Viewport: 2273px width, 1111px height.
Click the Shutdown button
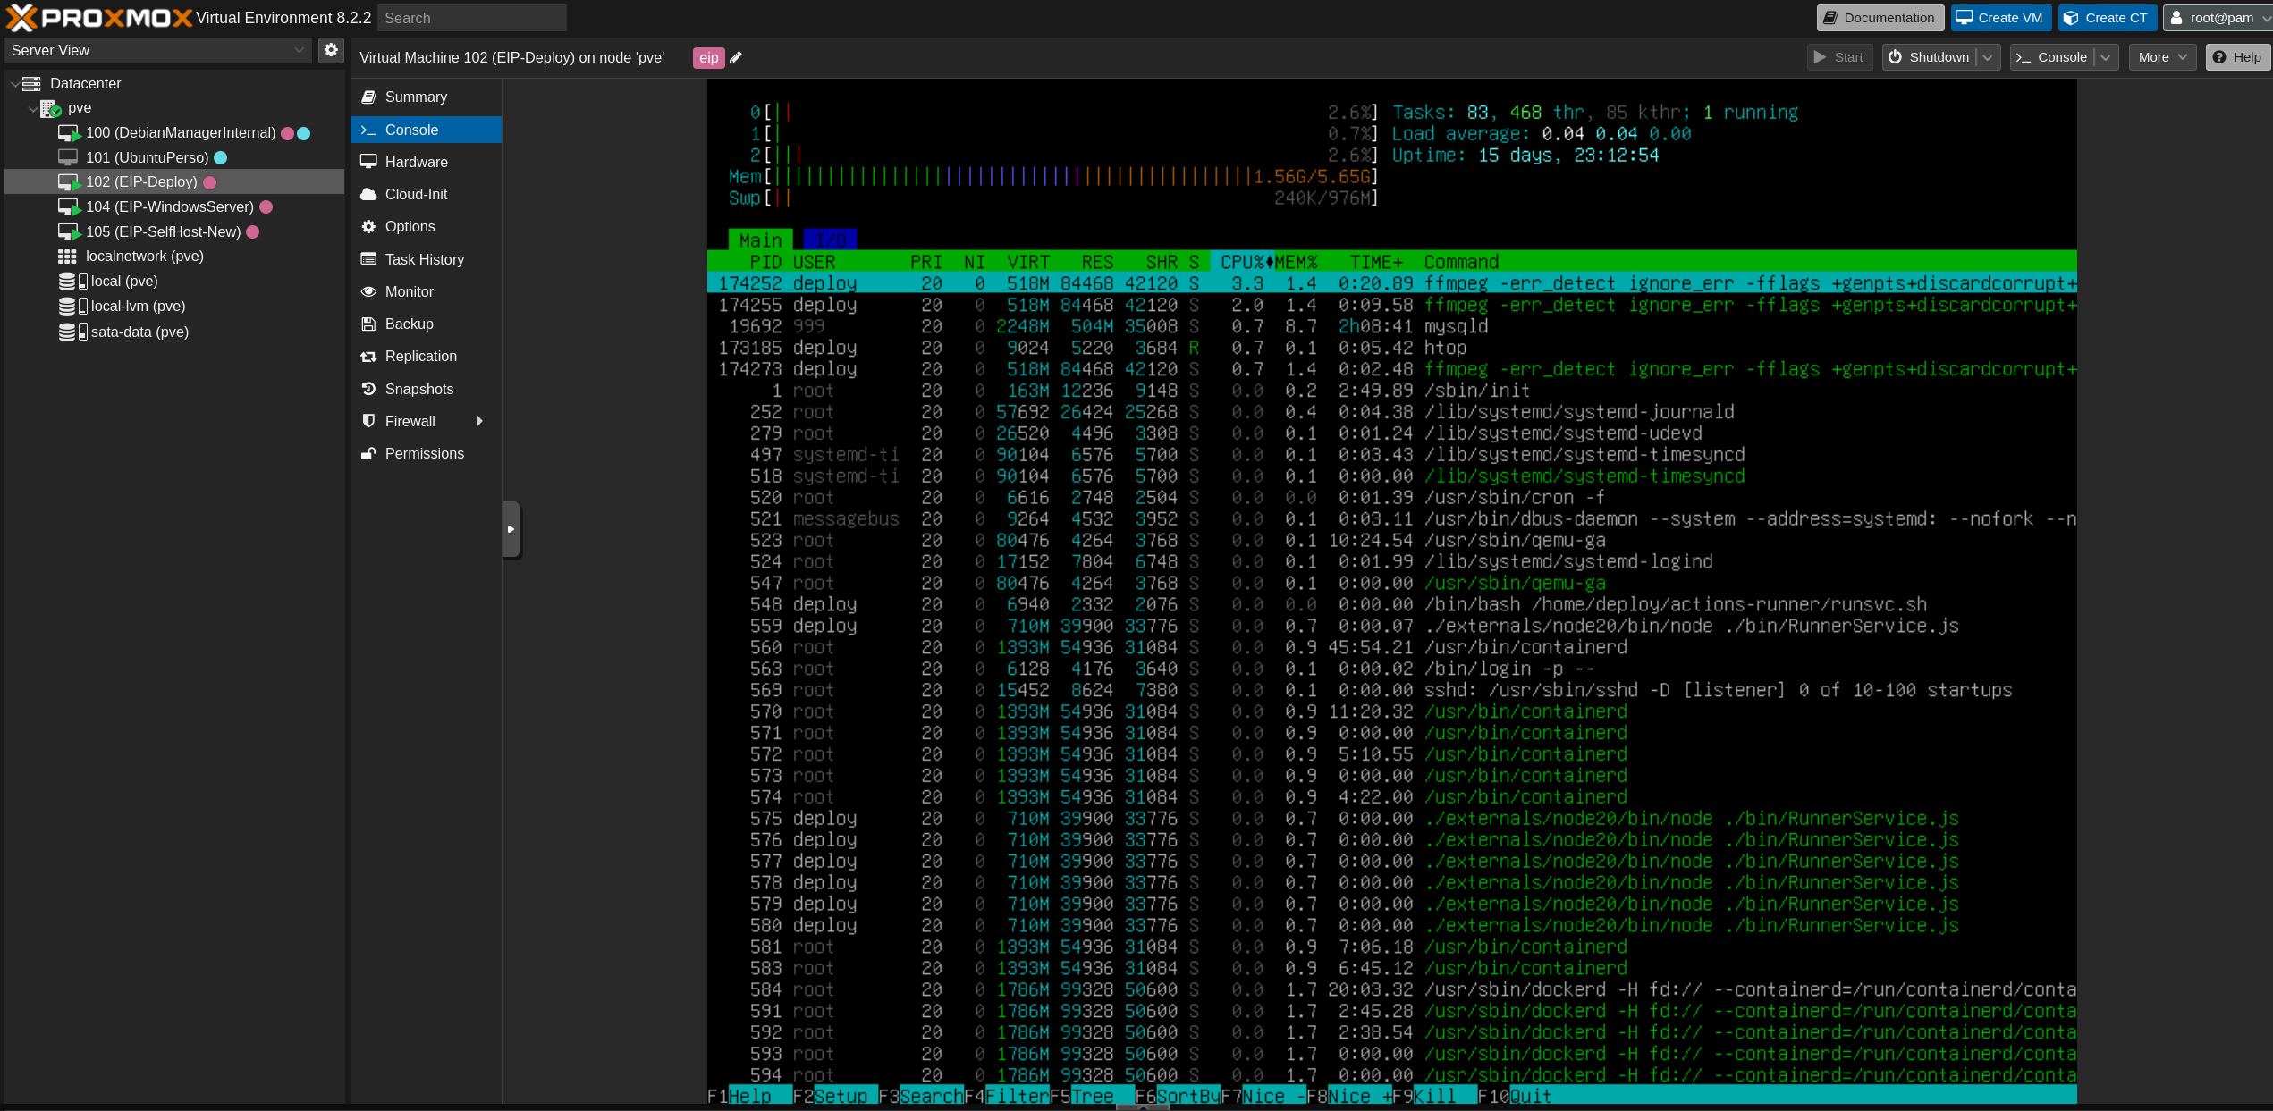tap(1930, 57)
